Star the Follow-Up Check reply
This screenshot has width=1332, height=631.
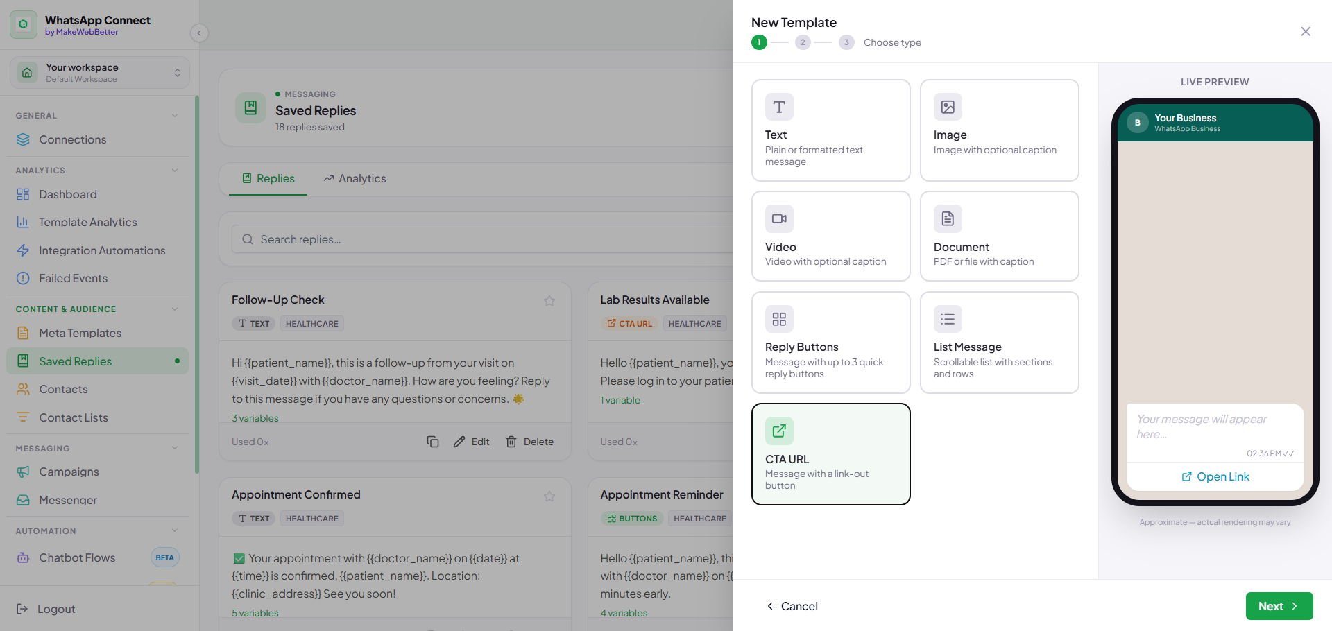[549, 301]
